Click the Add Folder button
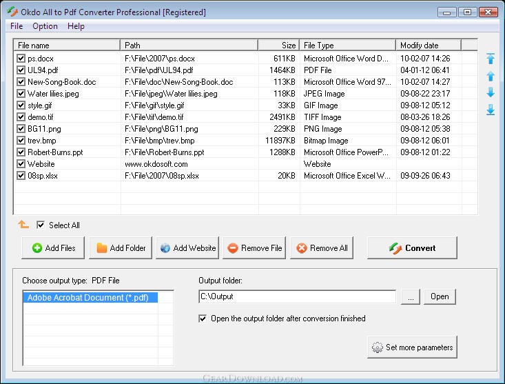The width and height of the screenshot is (505, 384). click(x=121, y=247)
